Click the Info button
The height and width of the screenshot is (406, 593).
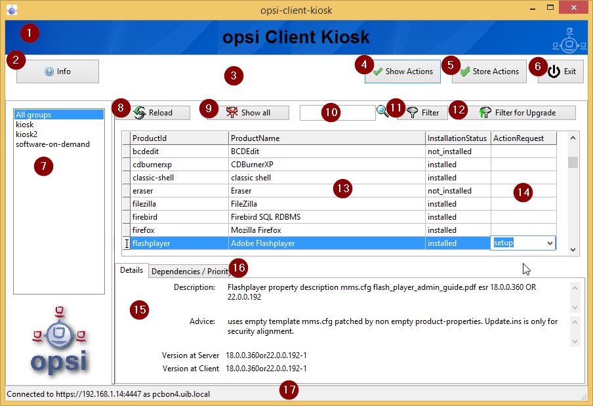click(58, 71)
